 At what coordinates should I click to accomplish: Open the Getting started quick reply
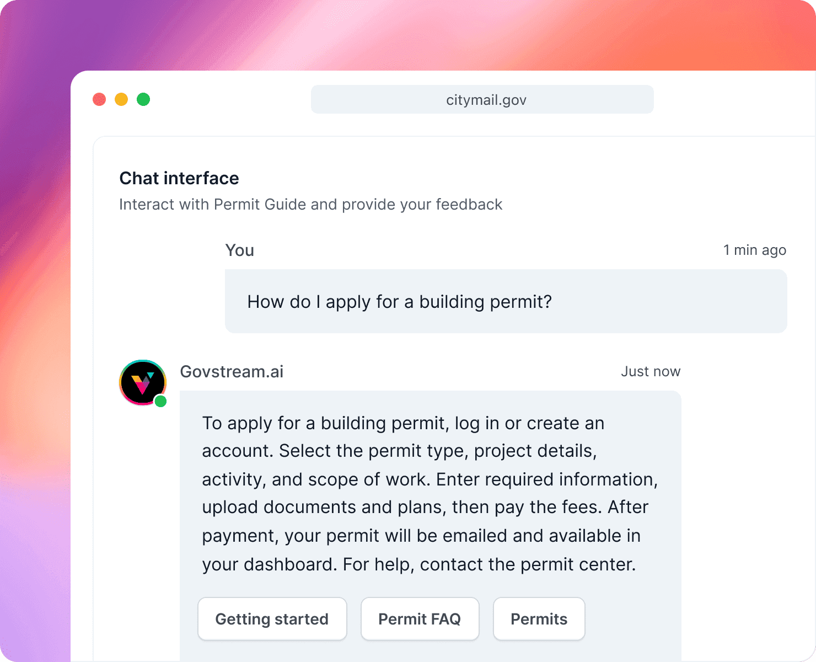click(272, 619)
